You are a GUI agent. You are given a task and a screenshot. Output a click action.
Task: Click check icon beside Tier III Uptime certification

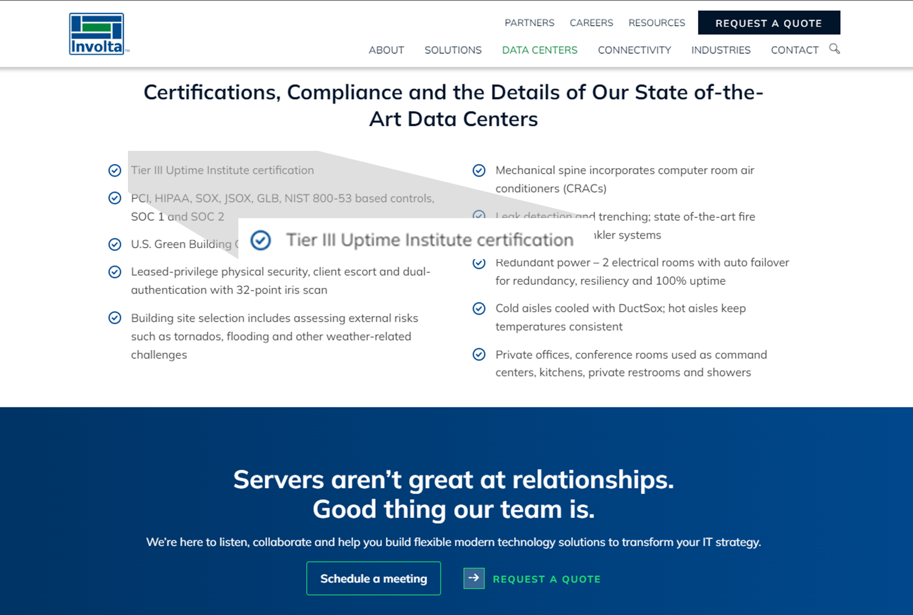[x=115, y=171]
